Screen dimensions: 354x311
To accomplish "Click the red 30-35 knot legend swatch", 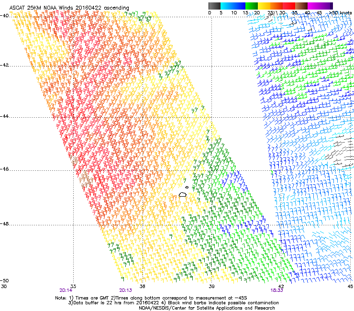I will coord(289,6).
